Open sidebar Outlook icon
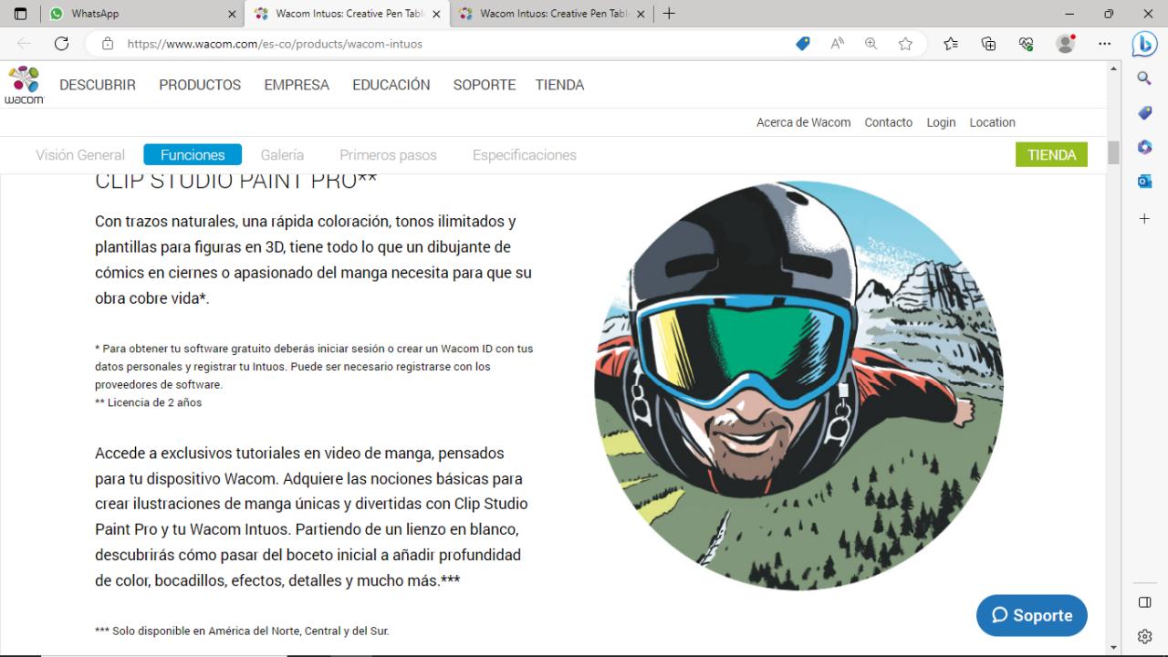This screenshot has width=1168, height=657. [x=1144, y=182]
